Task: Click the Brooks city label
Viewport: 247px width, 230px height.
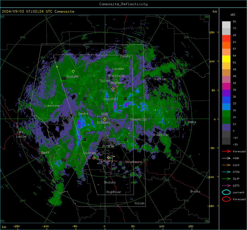Action: [195, 191]
